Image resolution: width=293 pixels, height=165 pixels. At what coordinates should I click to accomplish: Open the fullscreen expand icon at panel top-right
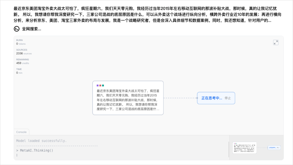click(276, 43)
